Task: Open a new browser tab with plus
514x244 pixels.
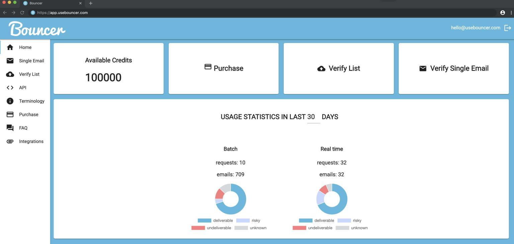Action: tap(91, 3)
